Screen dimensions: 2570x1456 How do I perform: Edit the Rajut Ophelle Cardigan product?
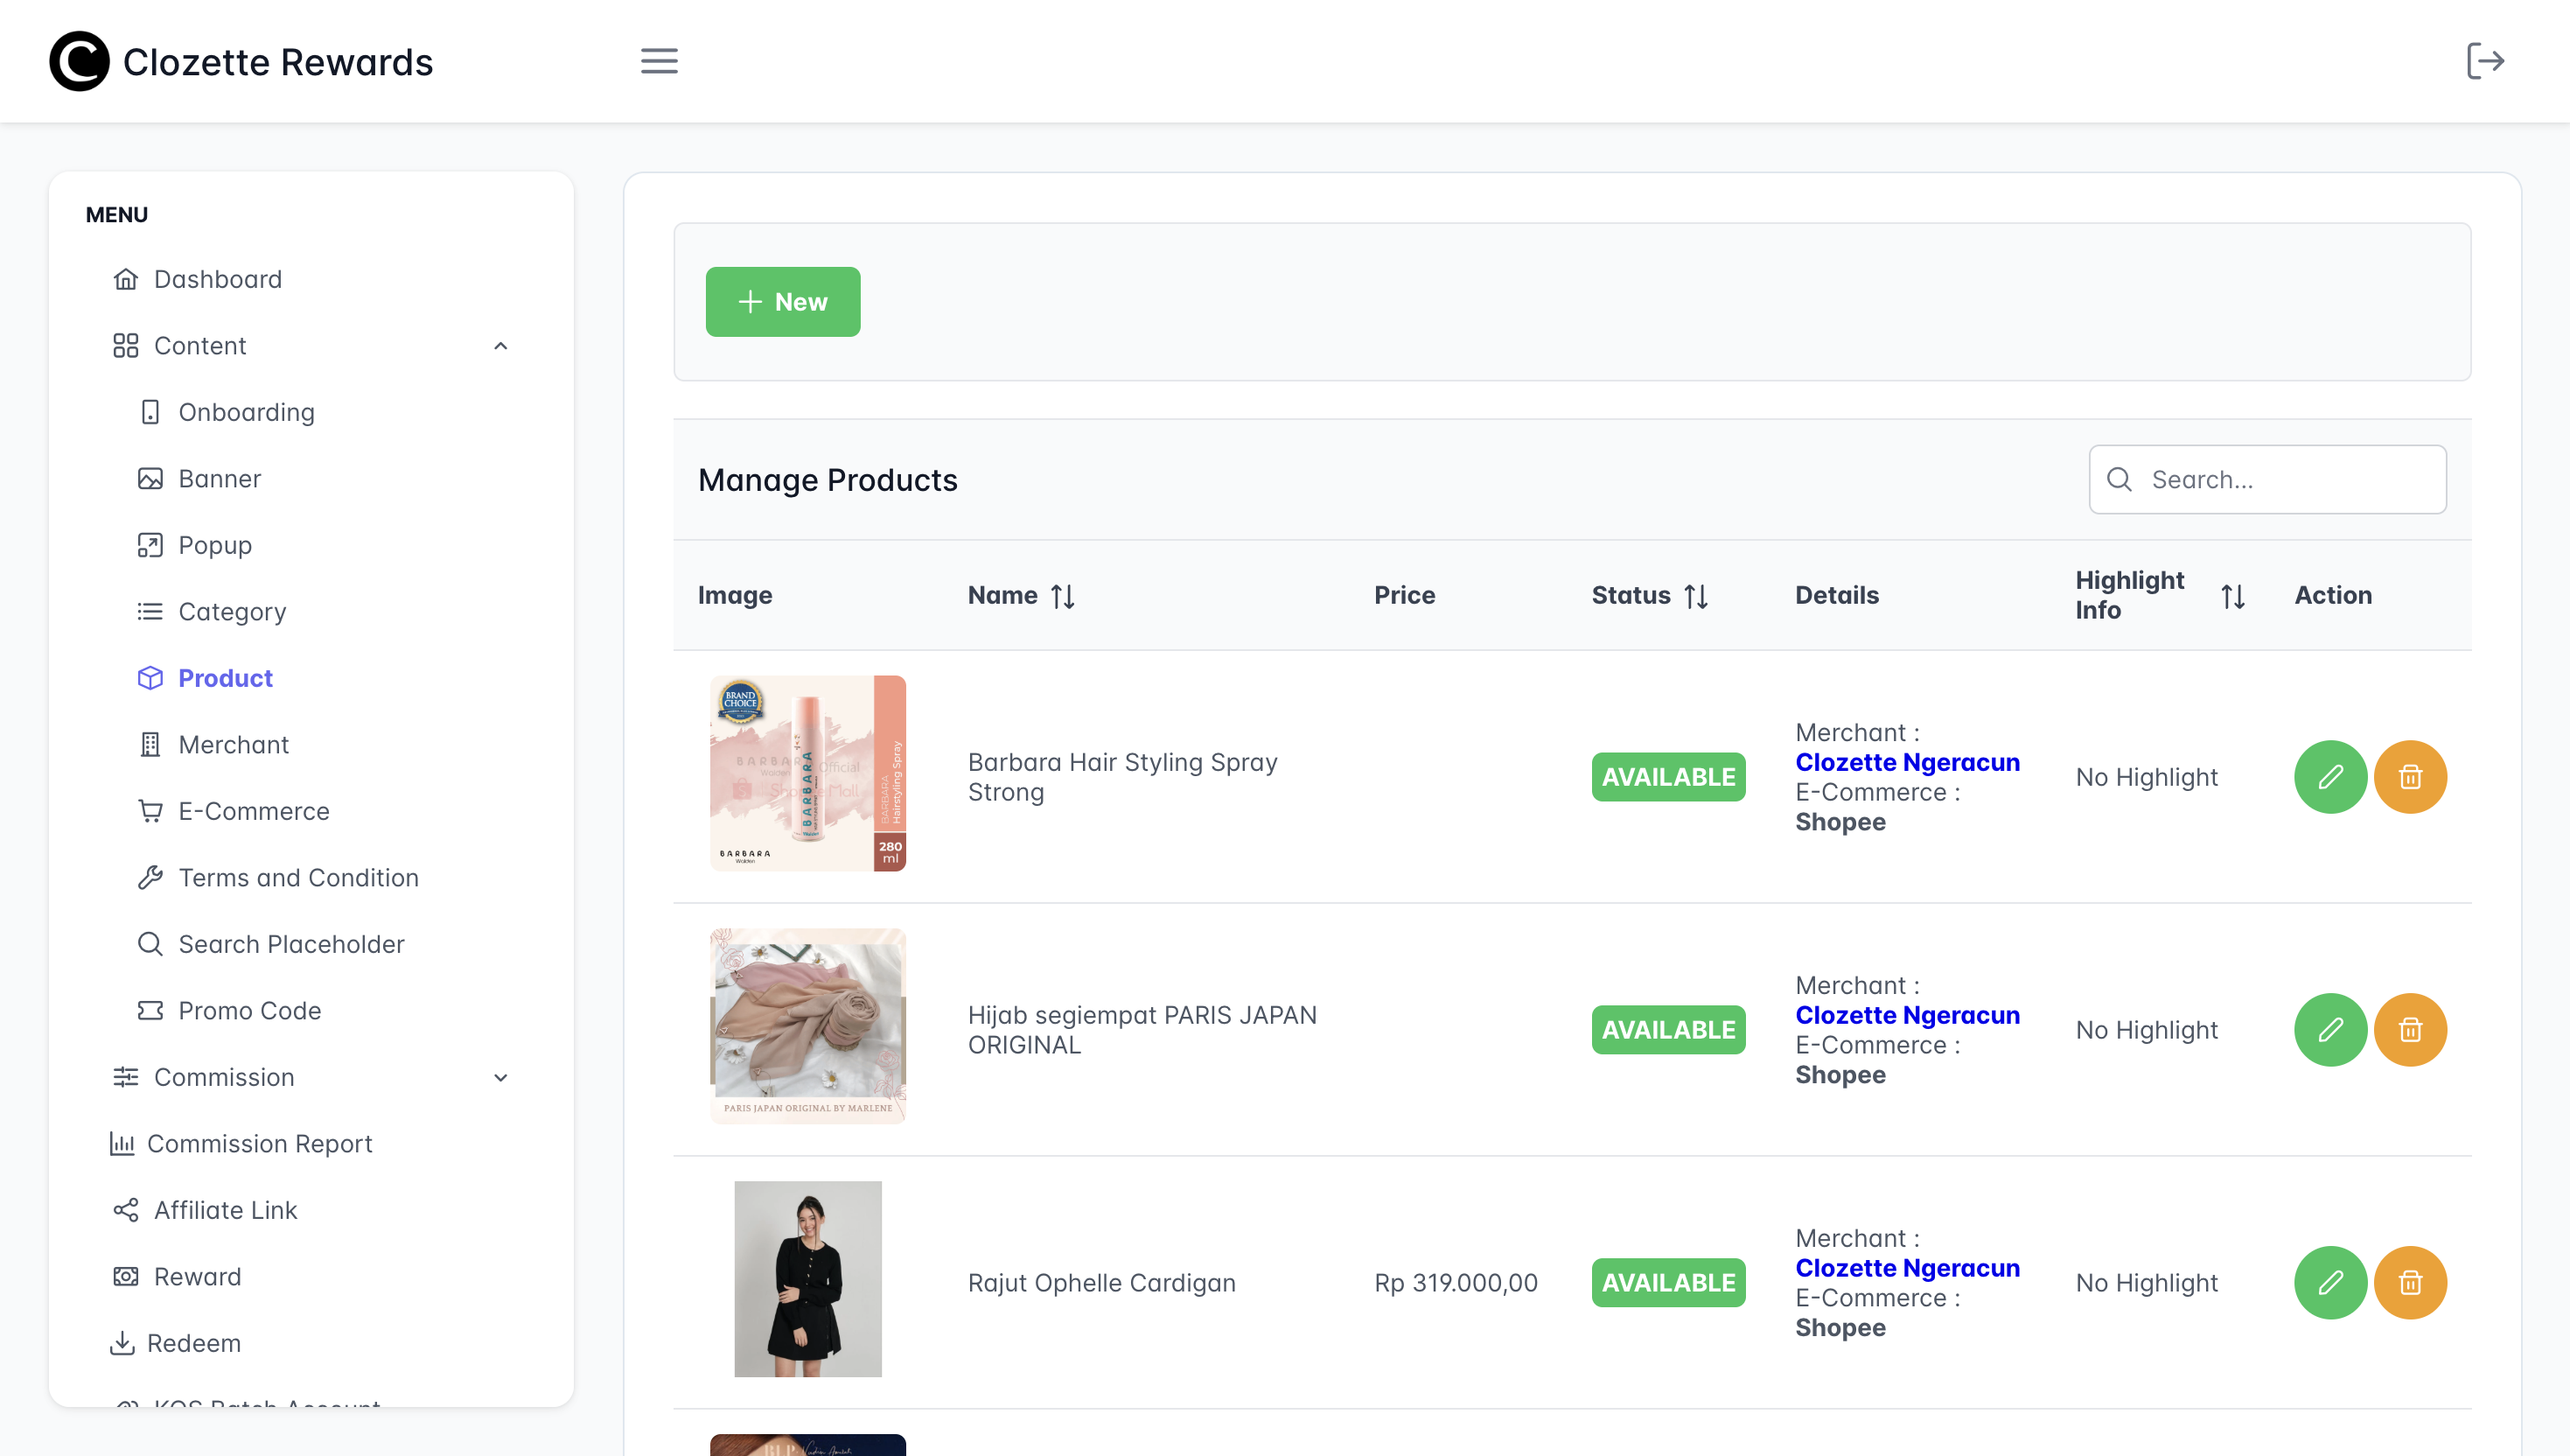[2329, 1283]
